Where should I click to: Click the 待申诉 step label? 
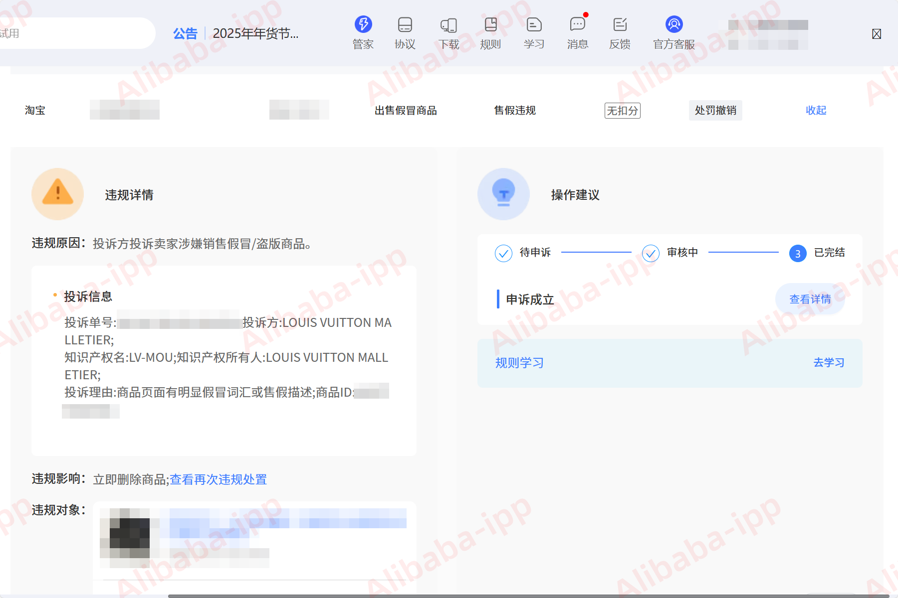click(535, 253)
